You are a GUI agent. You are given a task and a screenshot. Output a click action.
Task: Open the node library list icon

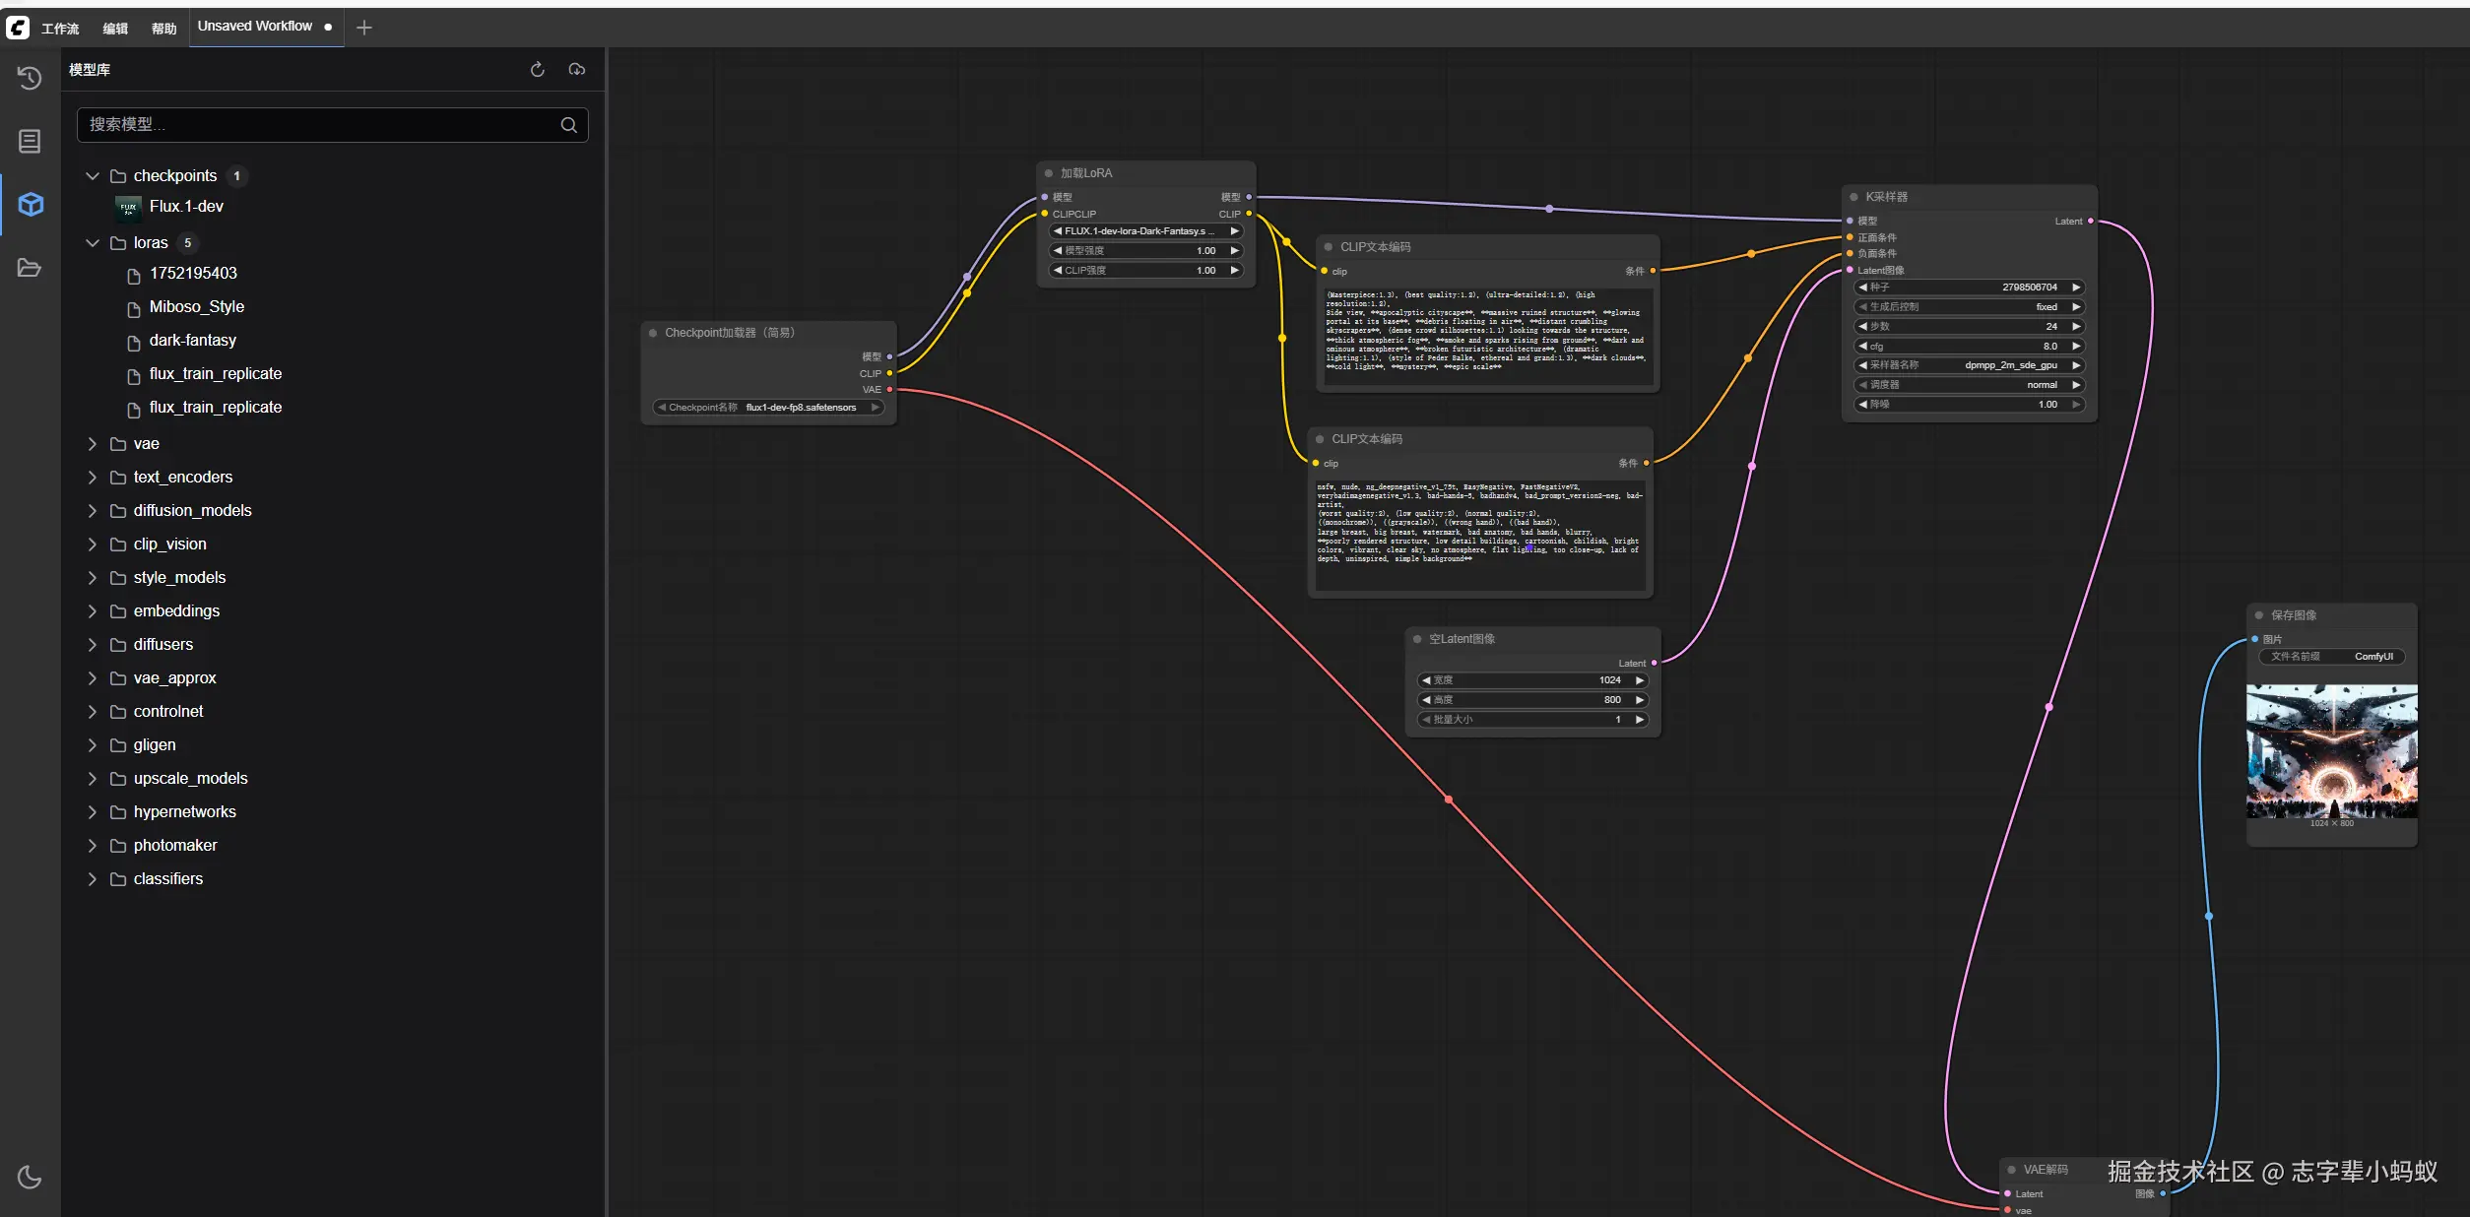(30, 141)
